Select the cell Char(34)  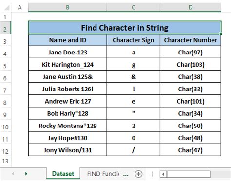coord(191,113)
